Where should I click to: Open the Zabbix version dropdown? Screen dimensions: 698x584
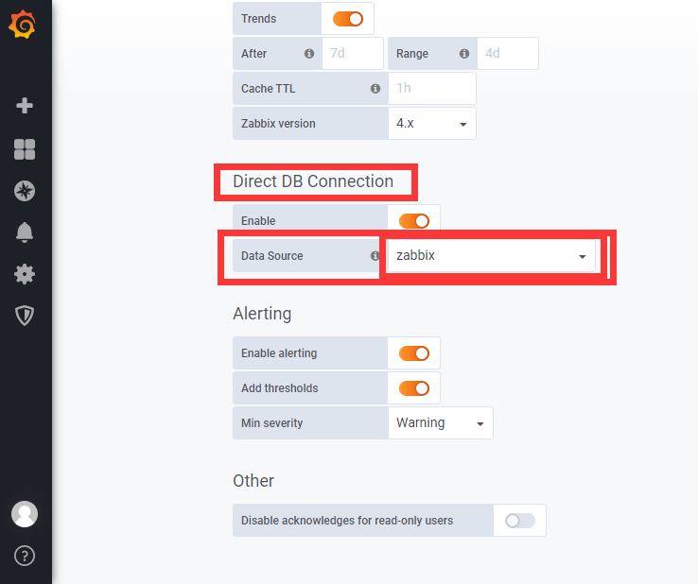(432, 123)
